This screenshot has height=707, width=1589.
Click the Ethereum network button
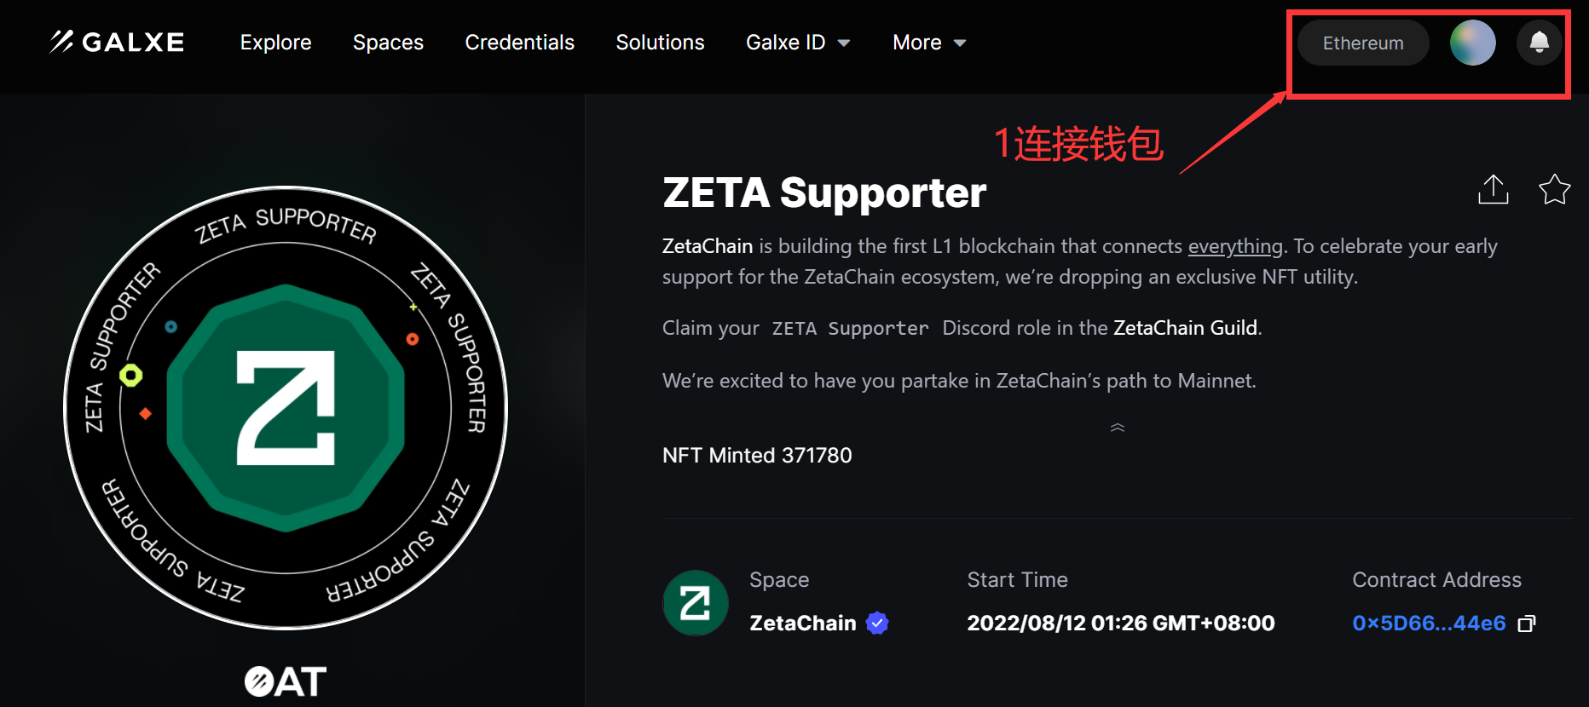1362,43
